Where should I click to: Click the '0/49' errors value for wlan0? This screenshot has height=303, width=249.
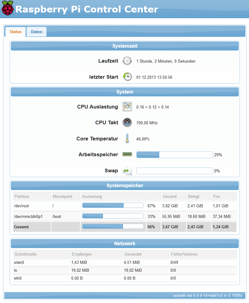point(174,262)
